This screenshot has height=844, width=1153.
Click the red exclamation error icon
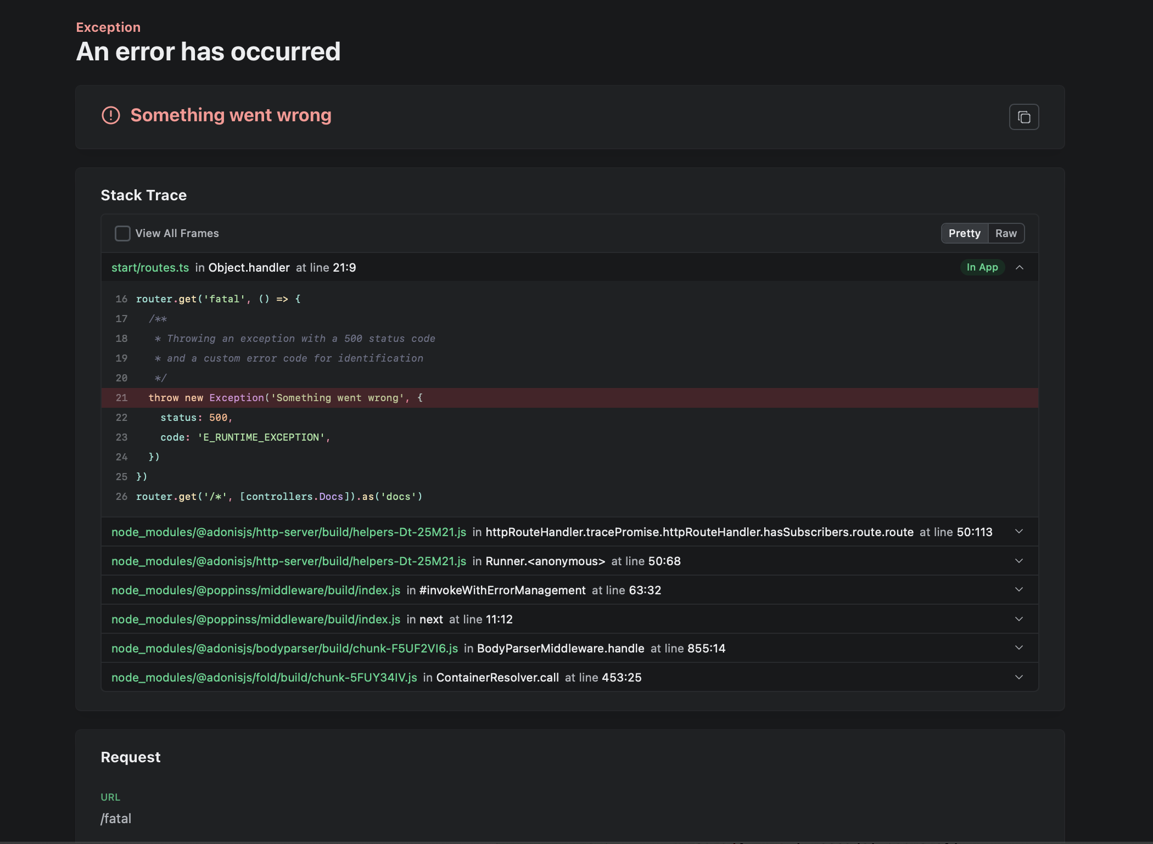111,115
